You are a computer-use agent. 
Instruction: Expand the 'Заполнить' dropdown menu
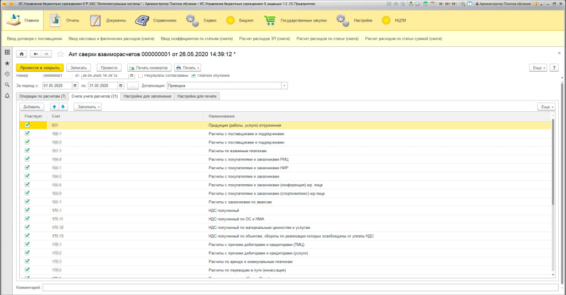click(88, 106)
